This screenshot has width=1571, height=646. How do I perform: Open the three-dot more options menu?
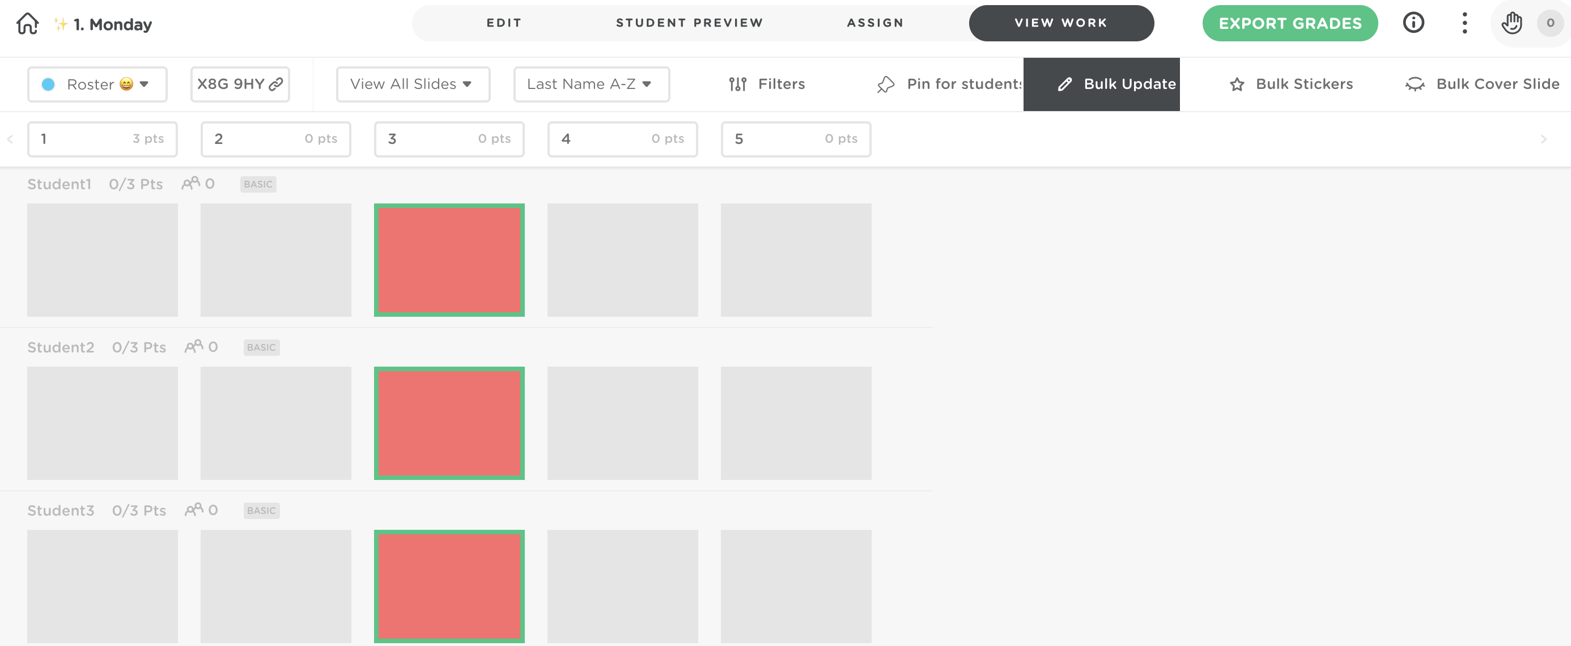(1464, 23)
